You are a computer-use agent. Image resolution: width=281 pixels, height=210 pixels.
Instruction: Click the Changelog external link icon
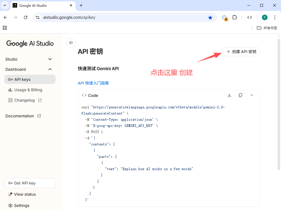40,100
